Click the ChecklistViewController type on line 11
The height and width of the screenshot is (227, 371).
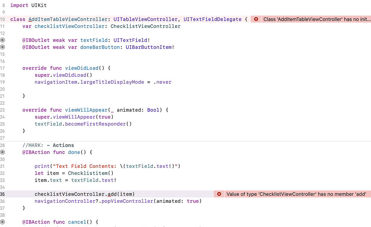click(146, 26)
